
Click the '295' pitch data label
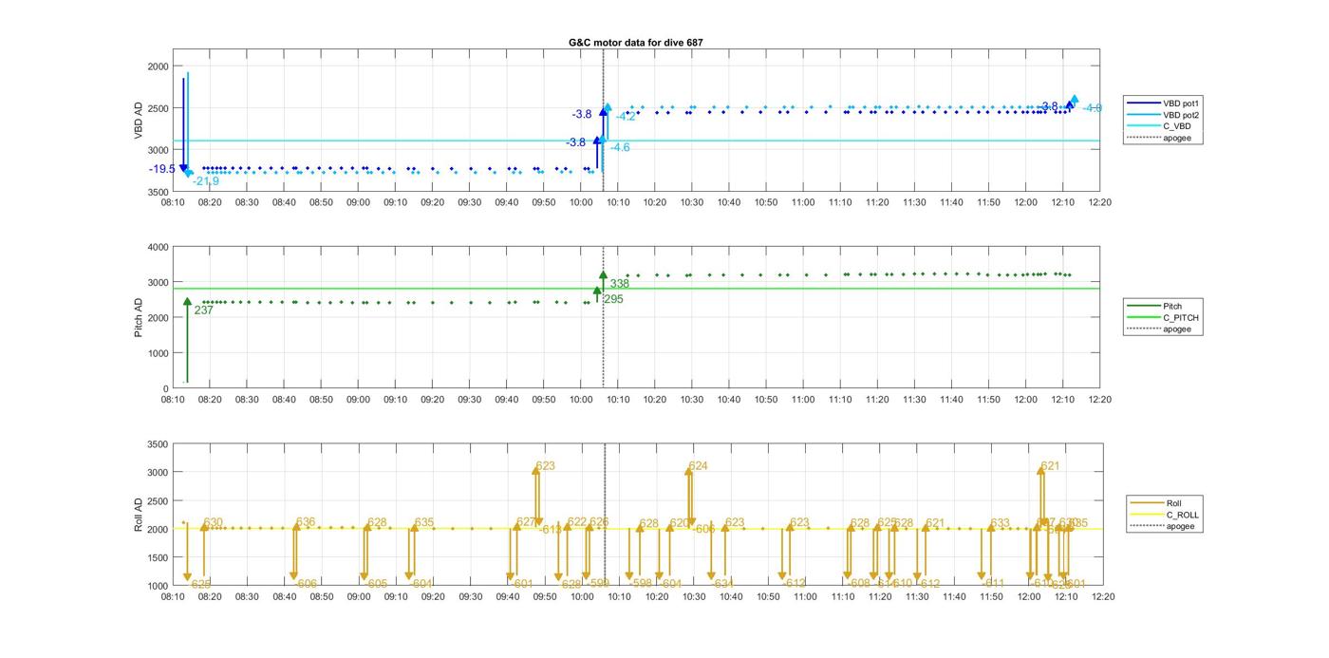[x=613, y=299]
